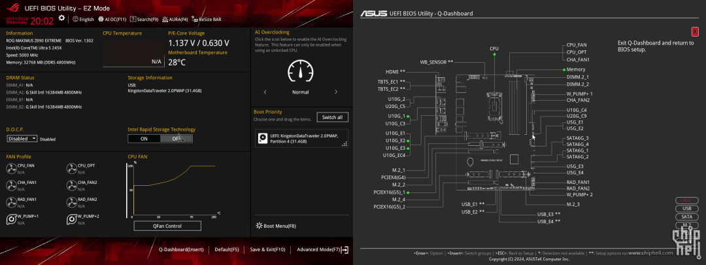Click the RAD_FAN2 fan icon
706x265 pixels.
71,202
